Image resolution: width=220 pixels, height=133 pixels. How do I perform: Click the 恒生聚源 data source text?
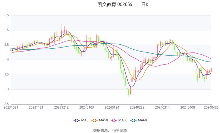119,131
